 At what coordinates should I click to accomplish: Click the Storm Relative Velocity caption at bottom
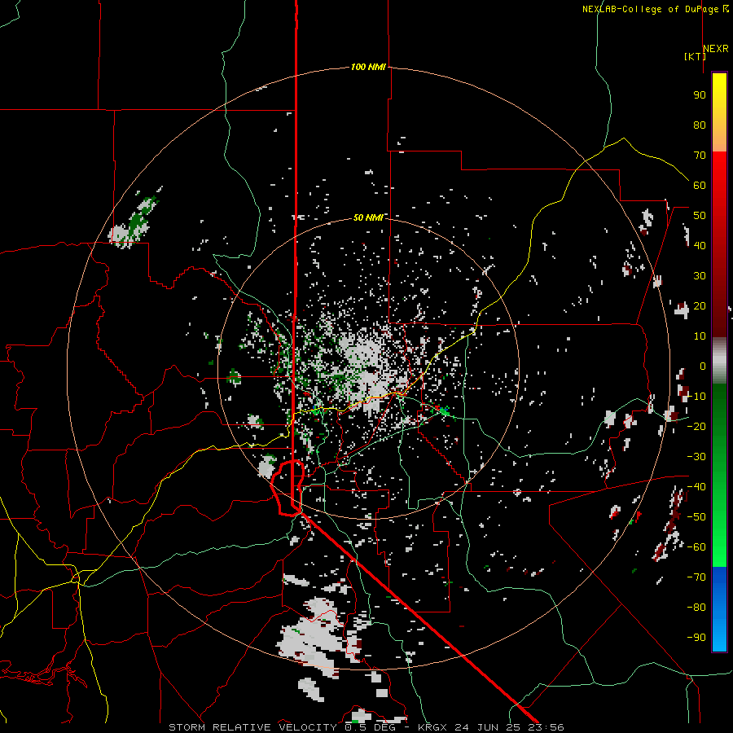(x=366, y=727)
